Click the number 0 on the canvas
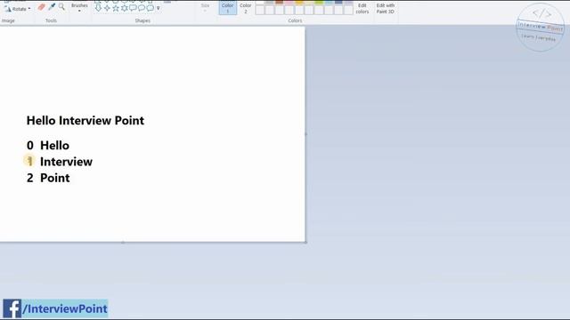Screen dimensions: 570x320 (x=29, y=146)
